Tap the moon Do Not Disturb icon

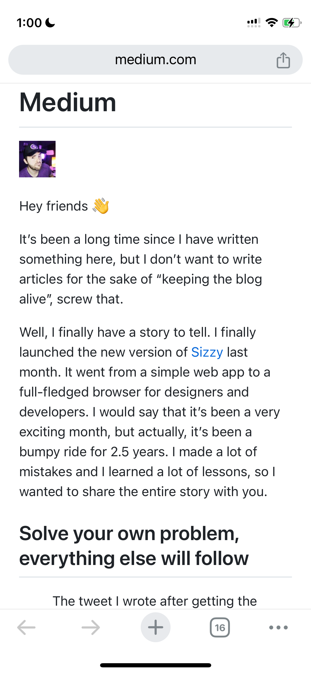pos(50,23)
